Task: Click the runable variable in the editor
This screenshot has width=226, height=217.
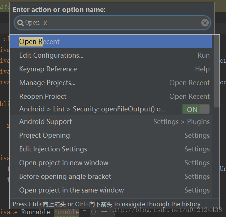Action: tap(66, 212)
